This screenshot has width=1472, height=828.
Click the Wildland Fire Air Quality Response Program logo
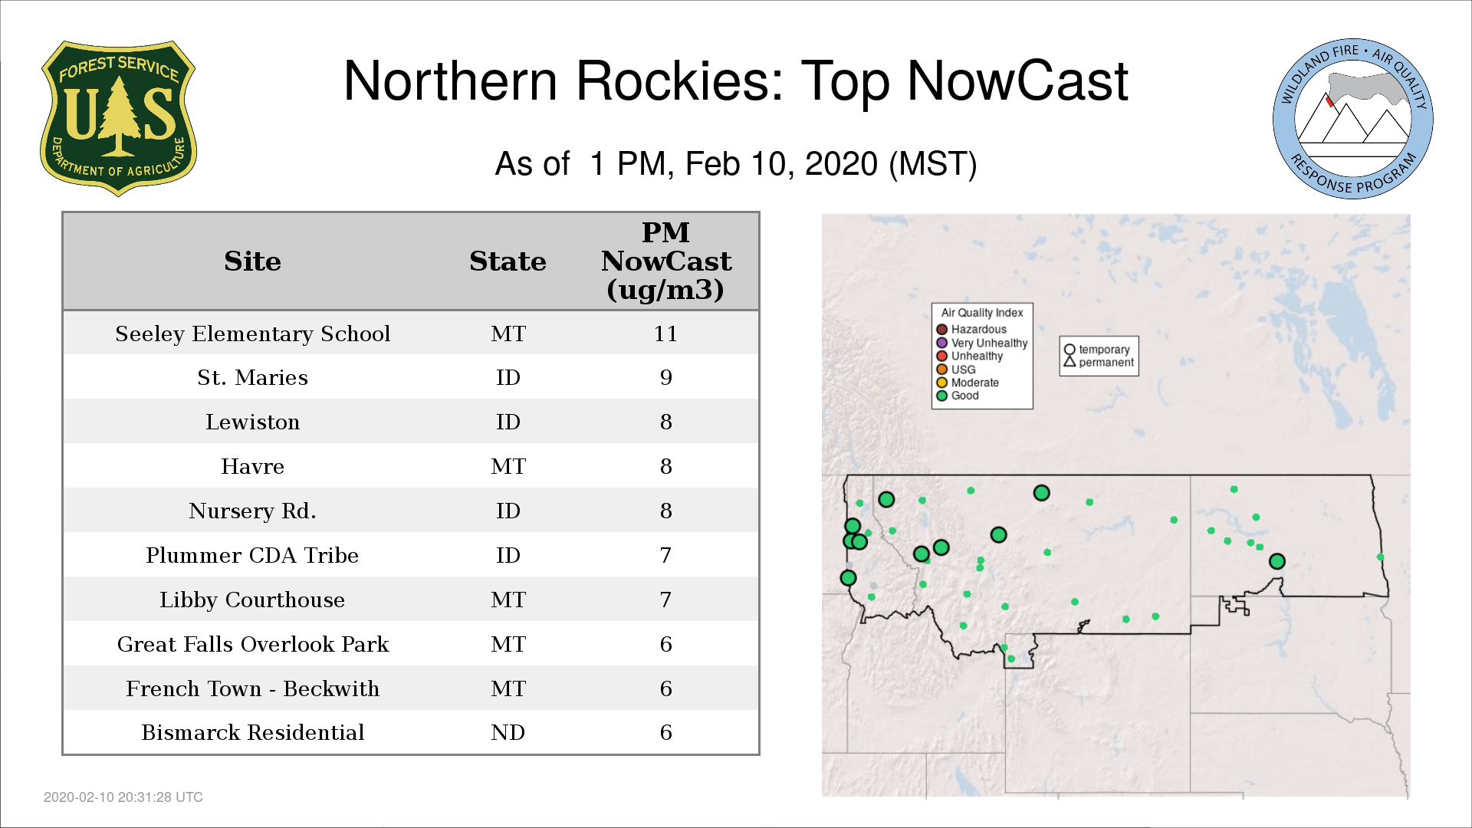1352,119
